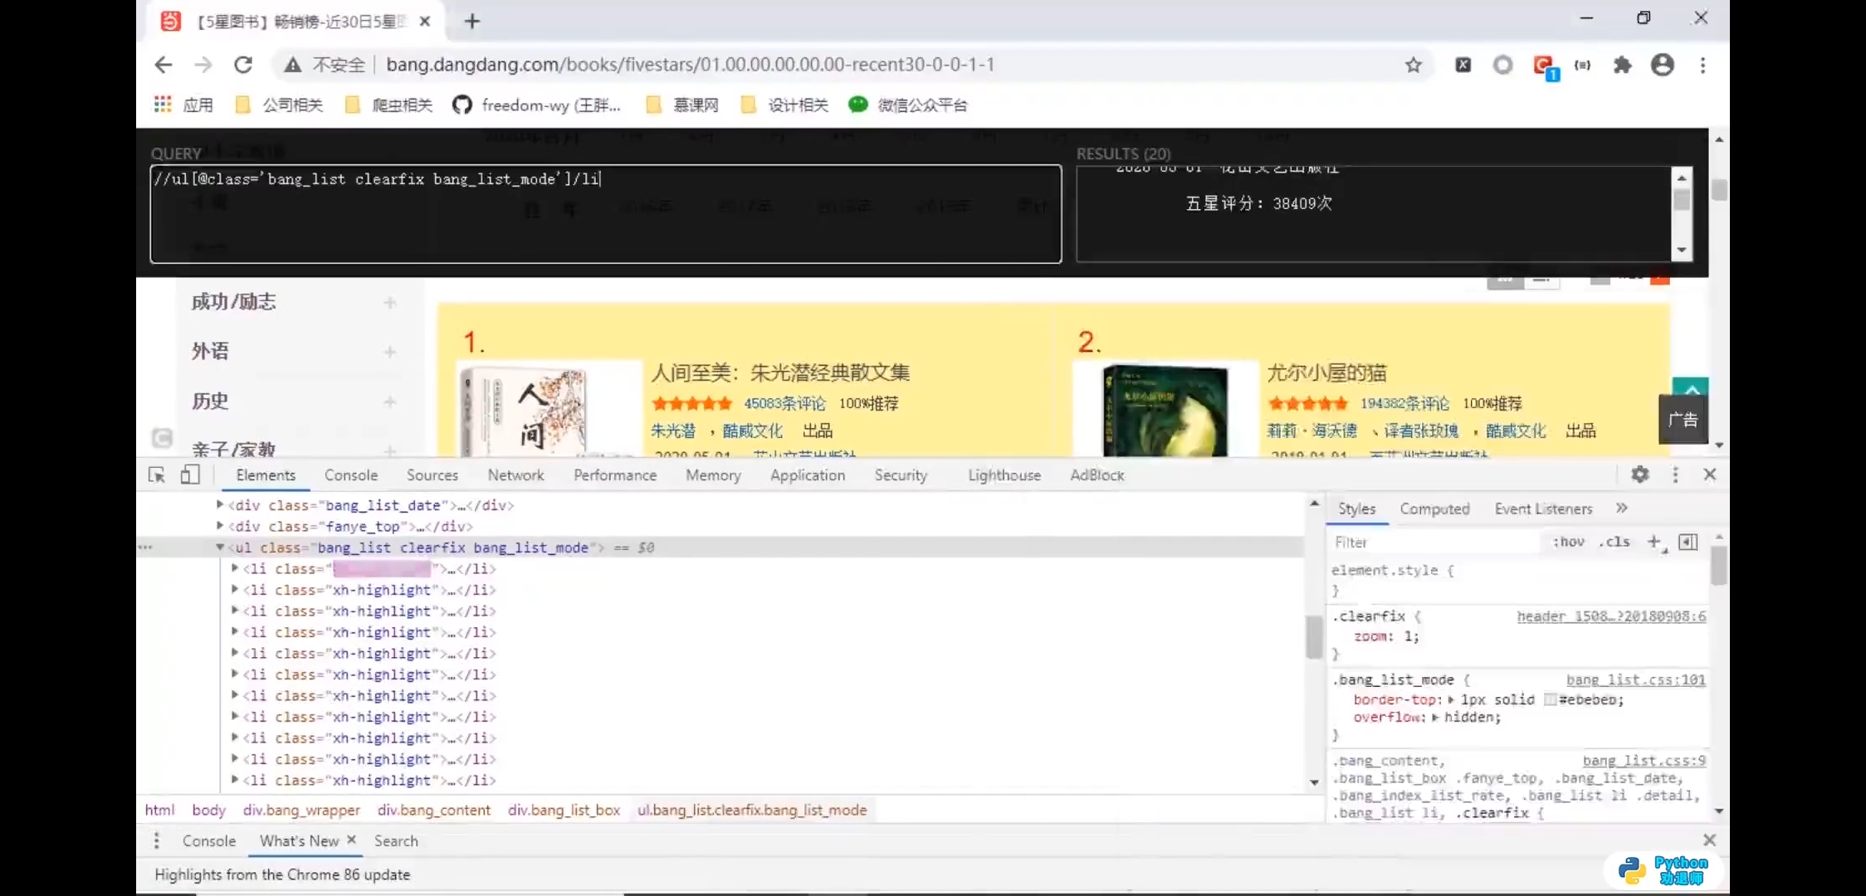
Task: Open the Network tab
Action: [x=515, y=475]
